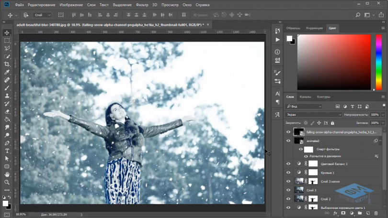
Task: Select the Crop tool in the toolbar
Action: tap(7, 64)
